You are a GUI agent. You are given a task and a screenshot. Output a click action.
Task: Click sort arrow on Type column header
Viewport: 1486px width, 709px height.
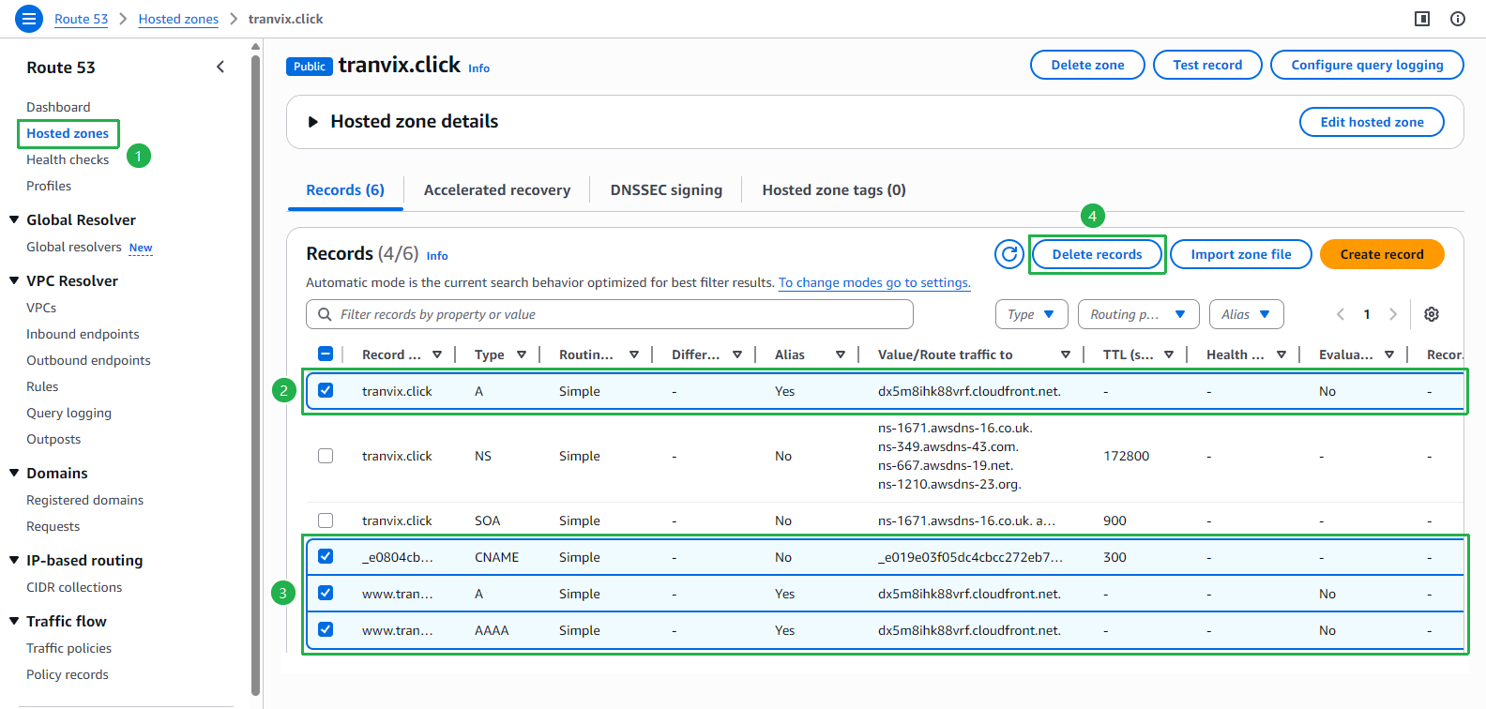point(522,354)
